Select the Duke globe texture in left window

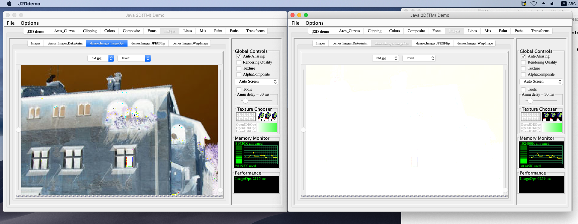[267, 117]
